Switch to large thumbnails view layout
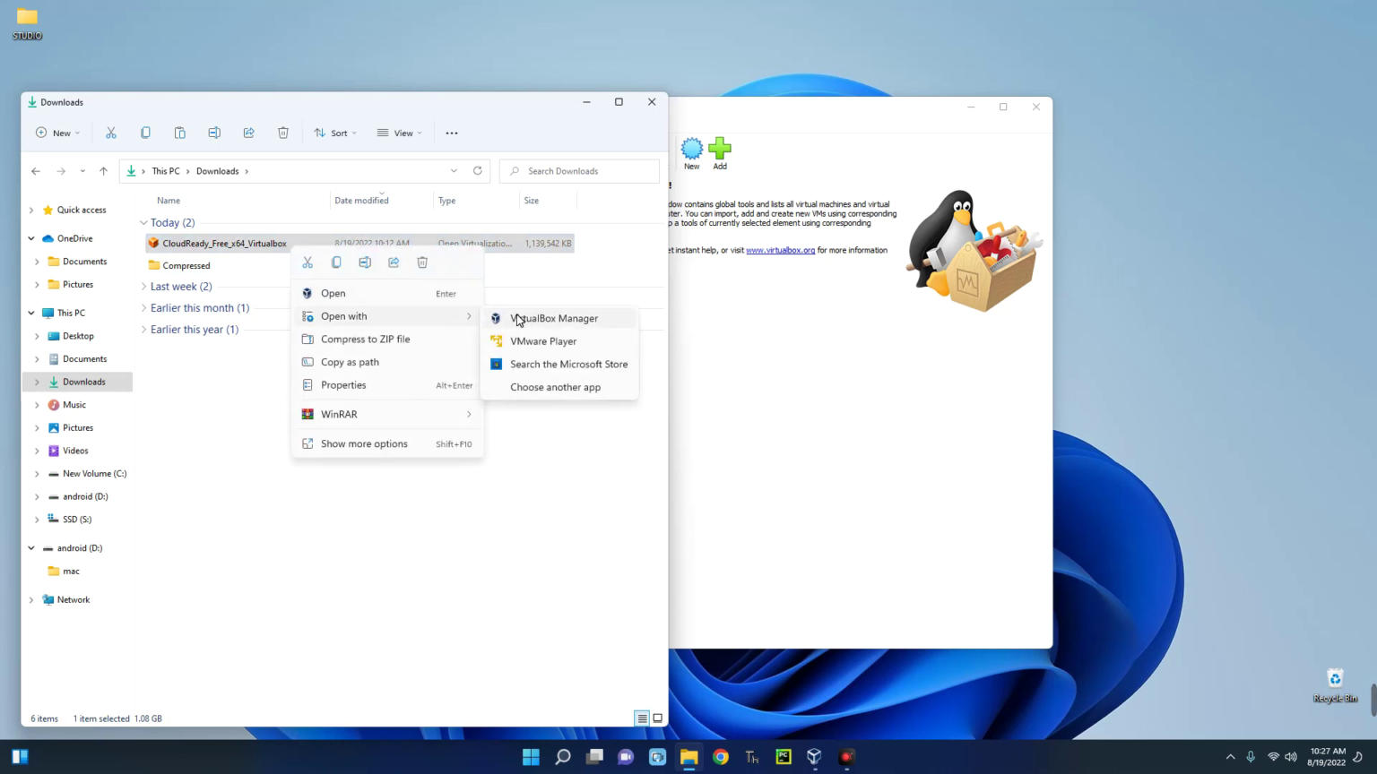 point(657,718)
